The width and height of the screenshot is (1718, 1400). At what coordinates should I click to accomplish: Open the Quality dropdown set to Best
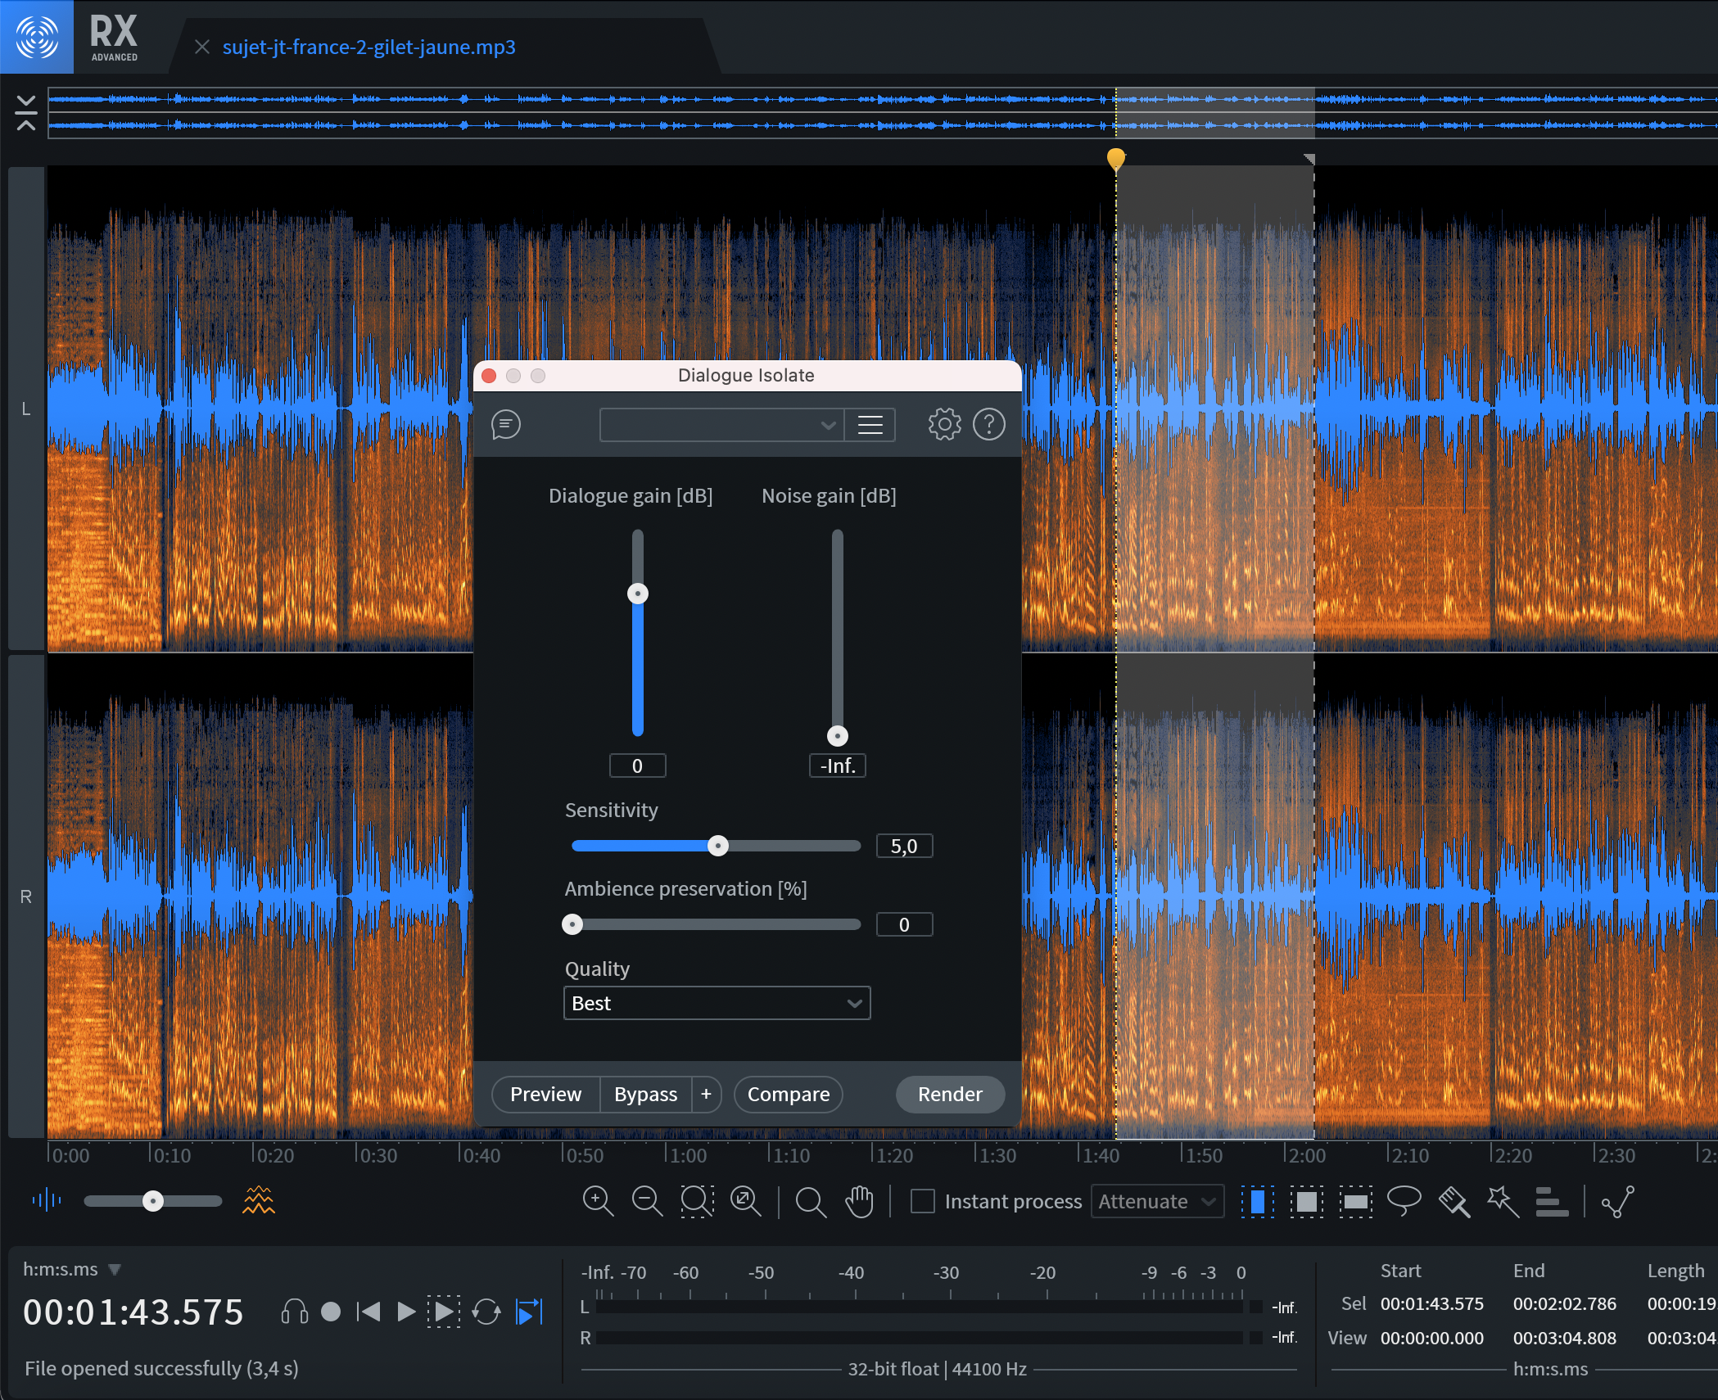click(717, 1003)
